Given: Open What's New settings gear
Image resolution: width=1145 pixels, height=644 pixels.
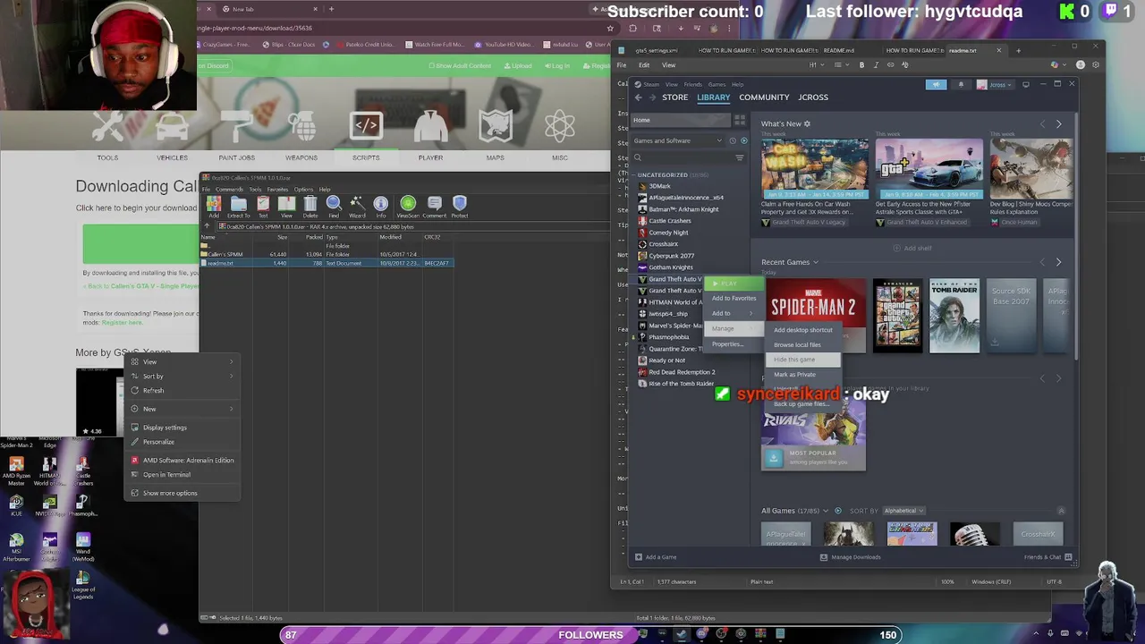Looking at the screenshot, I should (807, 123).
